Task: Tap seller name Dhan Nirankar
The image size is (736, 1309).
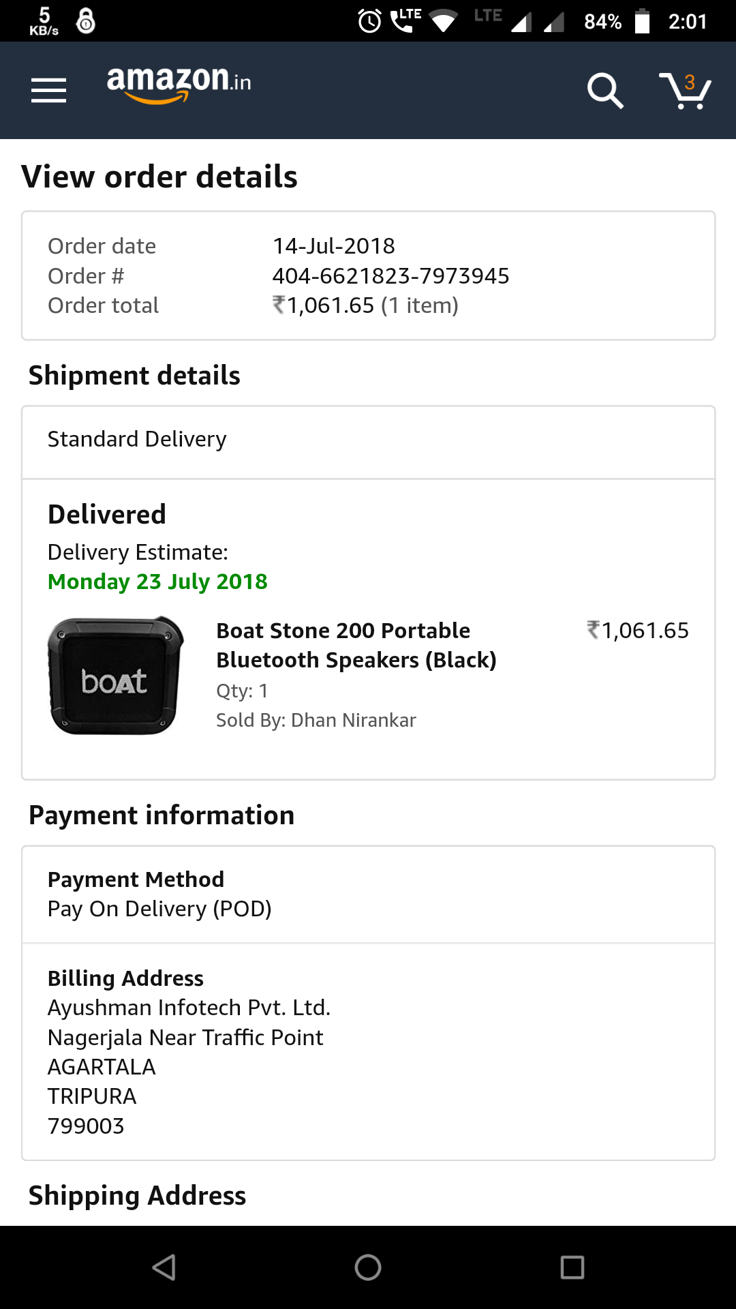Action: coord(353,720)
